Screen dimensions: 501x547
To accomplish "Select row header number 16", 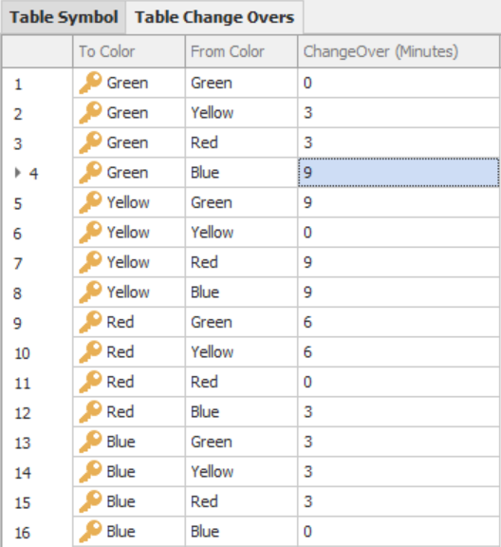I will 23,533.
